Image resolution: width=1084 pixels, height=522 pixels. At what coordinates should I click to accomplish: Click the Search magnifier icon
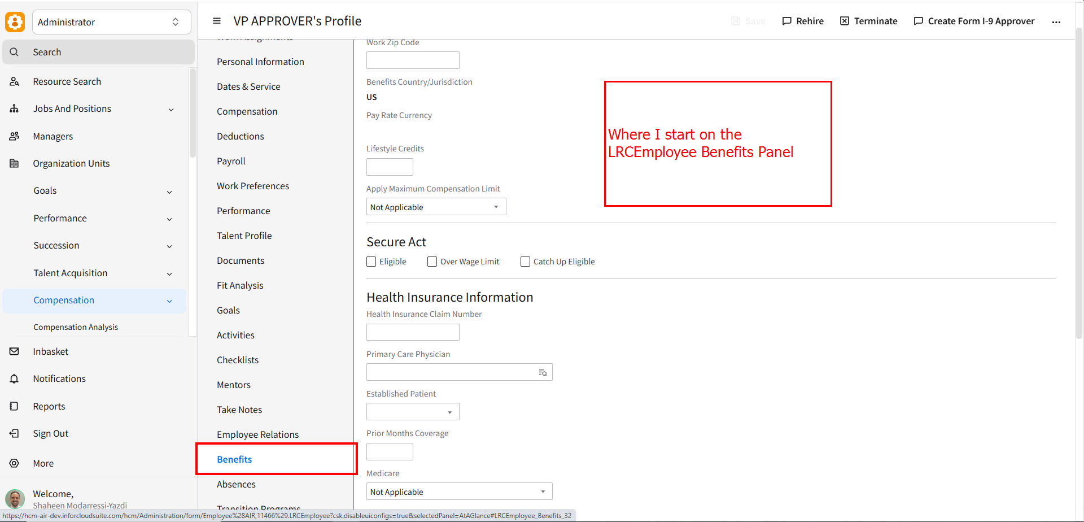point(15,52)
